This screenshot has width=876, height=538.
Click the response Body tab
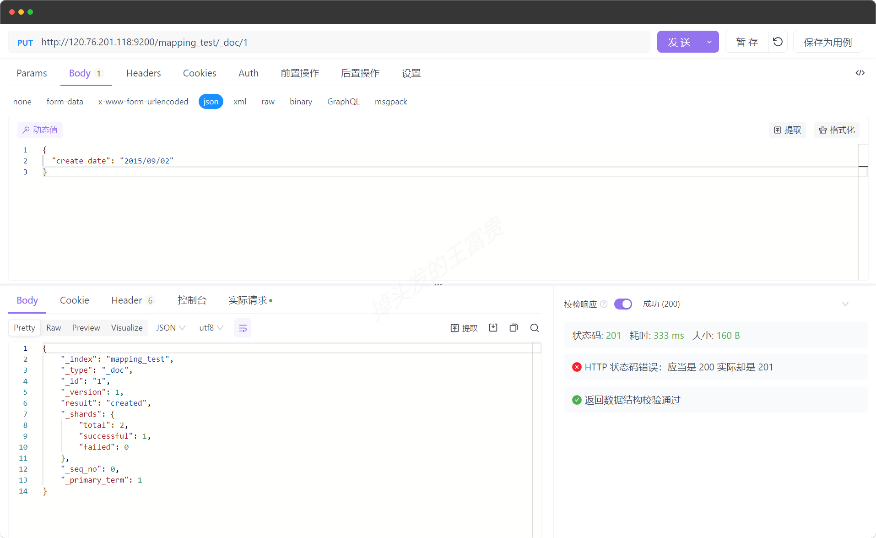pos(27,300)
